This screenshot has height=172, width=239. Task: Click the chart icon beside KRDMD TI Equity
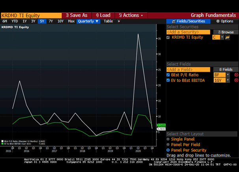click(x=228, y=38)
